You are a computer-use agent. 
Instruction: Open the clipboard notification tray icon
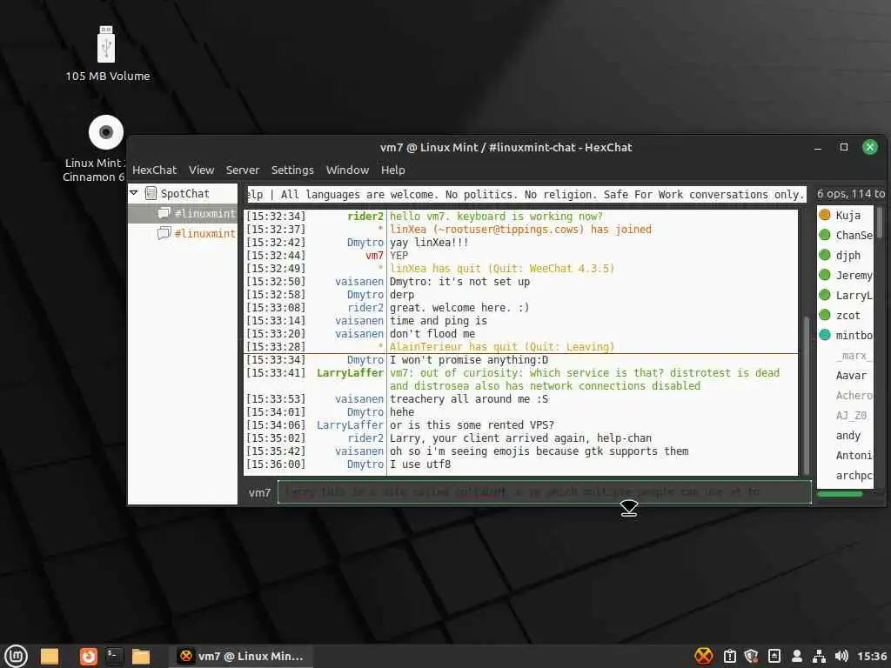(x=730, y=656)
